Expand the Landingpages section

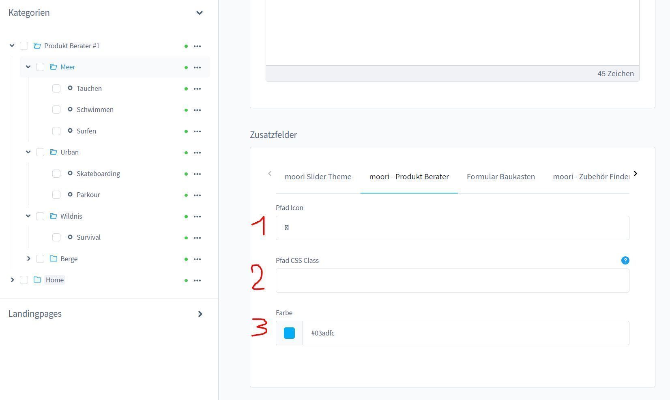[x=200, y=314]
